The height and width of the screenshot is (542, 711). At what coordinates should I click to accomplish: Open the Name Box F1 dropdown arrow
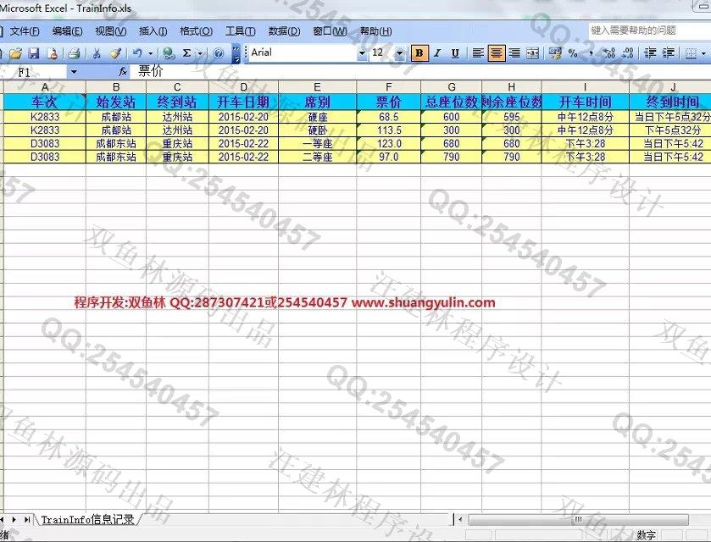pos(74,72)
